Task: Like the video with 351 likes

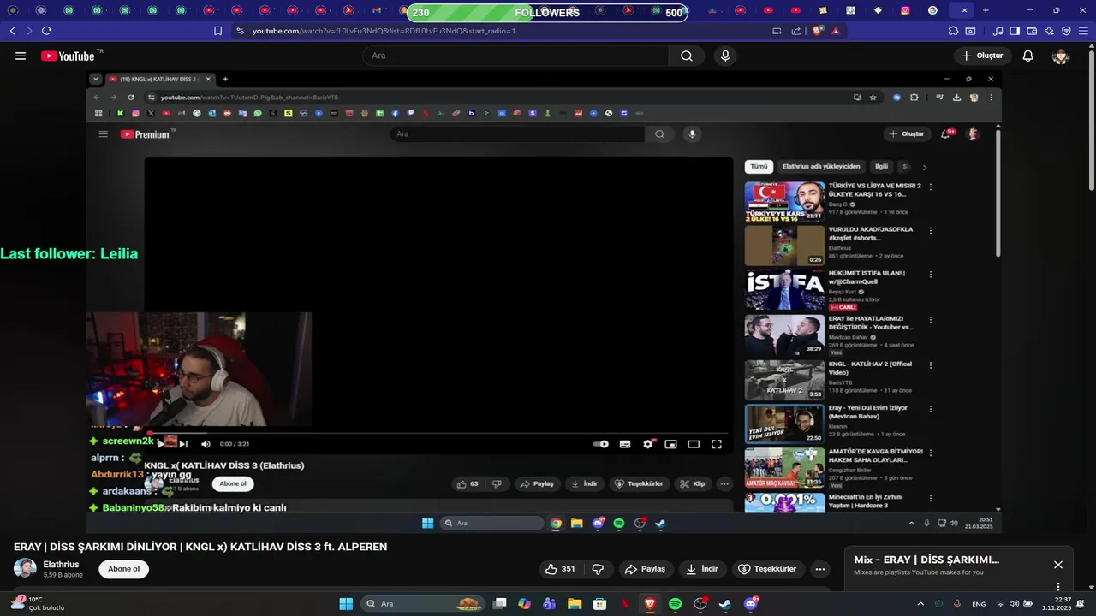Action: pos(561,569)
